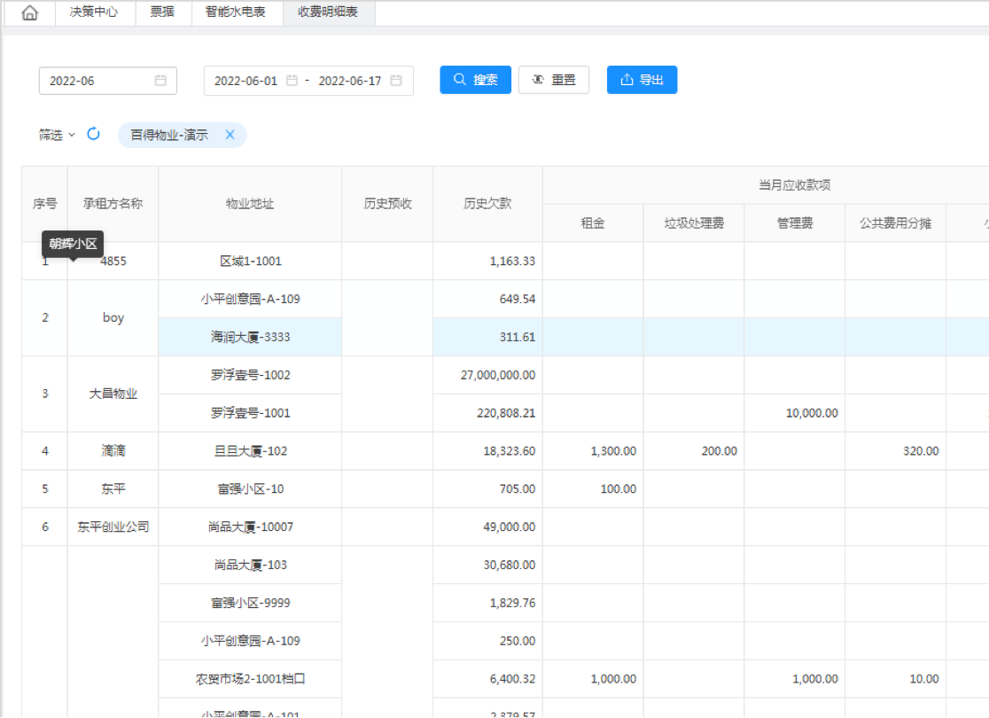Viewport: 989px width, 718px height.
Task: Click the 49,000.00 arrears value
Action: 509,527
